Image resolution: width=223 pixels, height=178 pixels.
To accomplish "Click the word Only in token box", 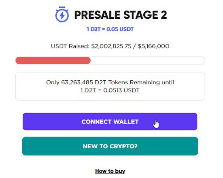I will (x=53, y=82).
